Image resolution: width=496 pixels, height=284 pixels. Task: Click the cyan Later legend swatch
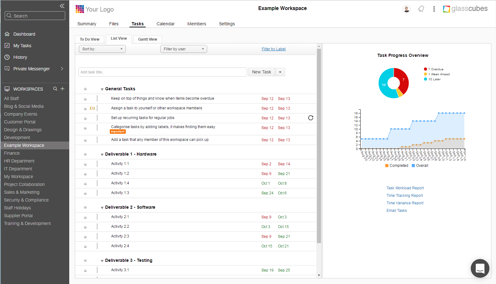425,79
